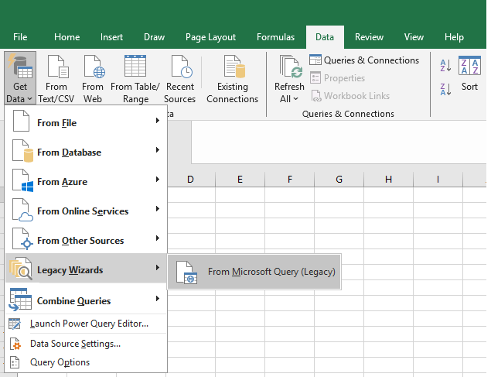This screenshot has width=491, height=377.
Task: Switch to the Insert tab
Action: coord(111,37)
